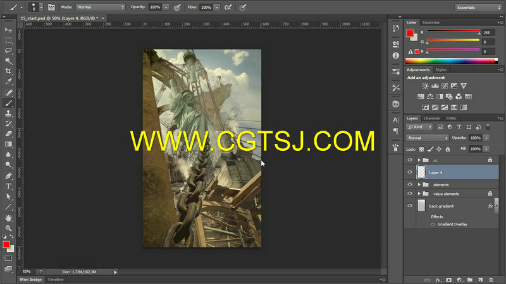Screen dimensions: 506x284
Task: Switch to the Paths tab
Action: 451,119
